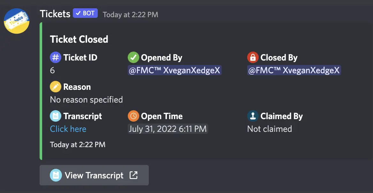Click the external link icon on View Transcript
This screenshot has height=193, width=373.
pyautogui.click(x=134, y=175)
